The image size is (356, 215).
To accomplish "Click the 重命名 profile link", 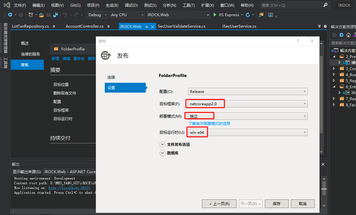I will click(79, 59).
